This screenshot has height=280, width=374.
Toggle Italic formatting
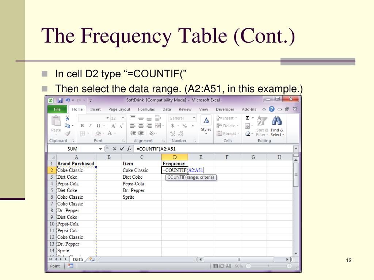90,126
